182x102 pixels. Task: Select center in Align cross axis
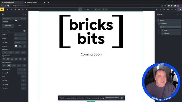coord(9,65)
